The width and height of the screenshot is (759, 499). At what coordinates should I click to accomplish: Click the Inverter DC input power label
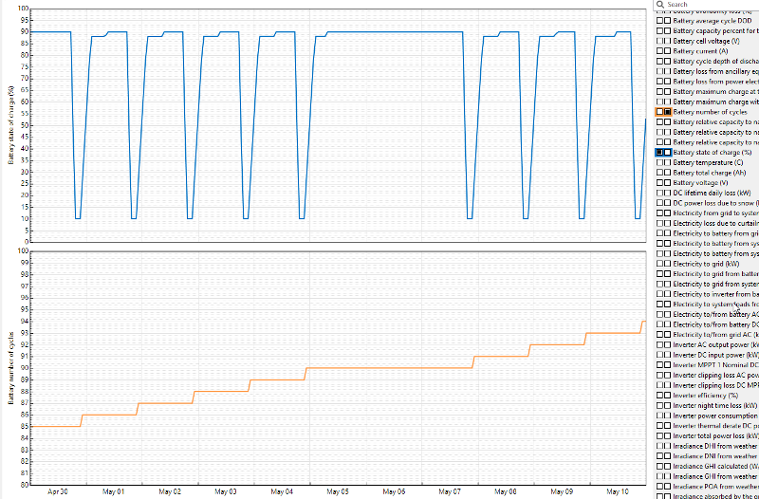(715, 355)
